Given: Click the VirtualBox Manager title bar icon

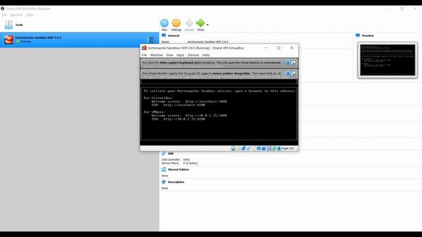Looking at the screenshot, I should pyautogui.click(x=3, y=9).
